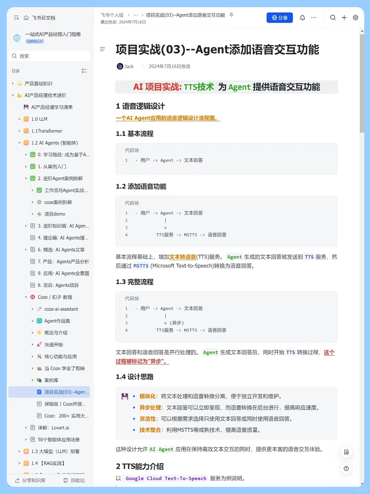Click the 一个AI Agent应用的语音逻辑设计流程图 link
Viewport: 370px width, 494px height.
168,118
